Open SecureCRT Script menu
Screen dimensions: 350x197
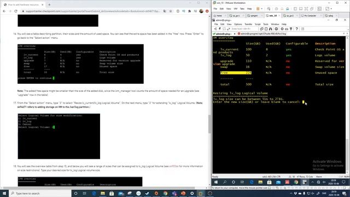[x=258, y=24]
